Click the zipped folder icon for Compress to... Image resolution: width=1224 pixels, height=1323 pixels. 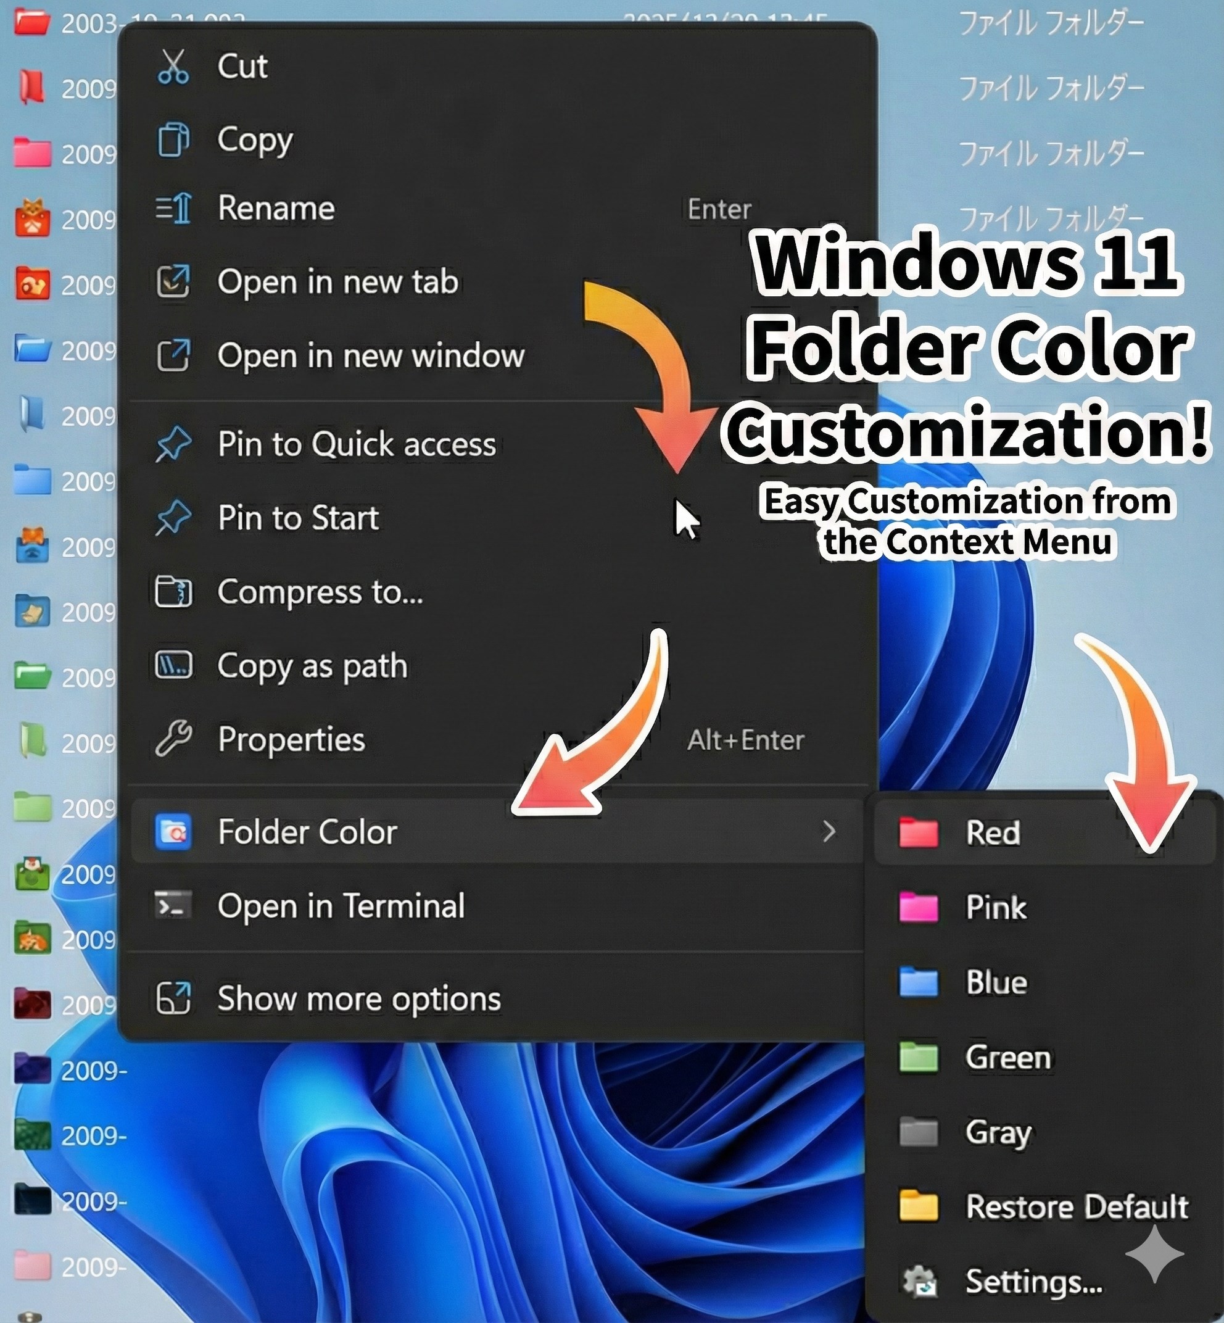point(173,592)
